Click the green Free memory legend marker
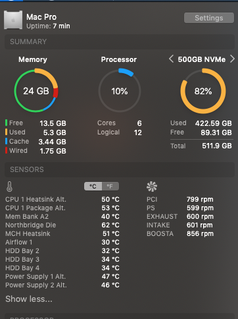The width and height of the screenshot is (238, 319). coord(7,123)
